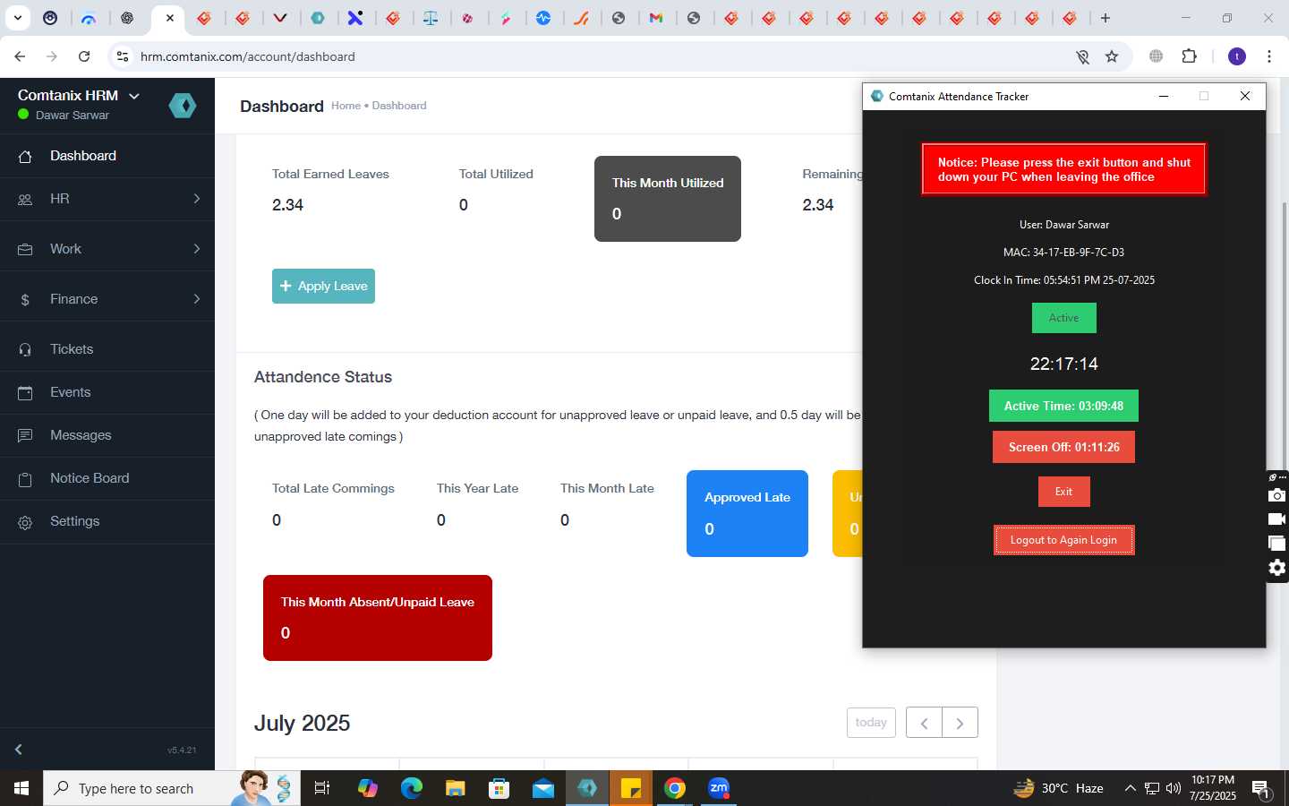This screenshot has width=1289, height=806.
Task: Go to previous month in calendar
Action: 924,723
